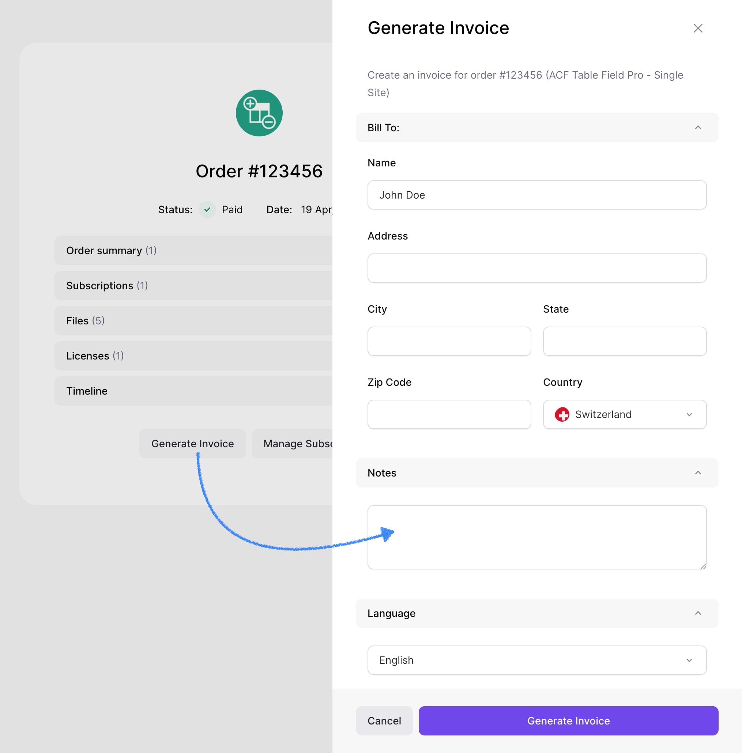Expand the Files section

pyautogui.click(x=193, y=320)
